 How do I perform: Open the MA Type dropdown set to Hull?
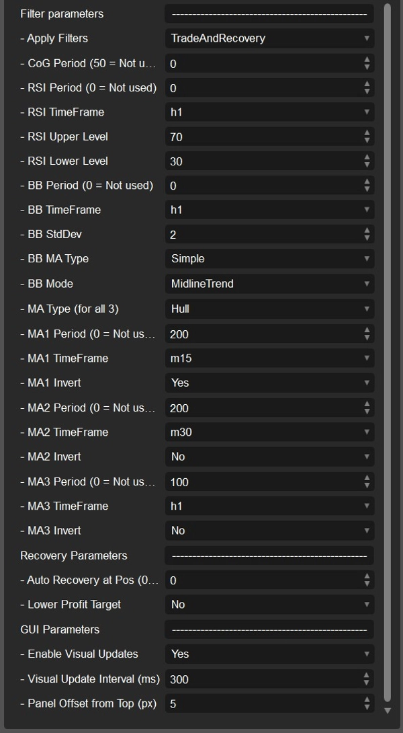[x=269, y=308]
